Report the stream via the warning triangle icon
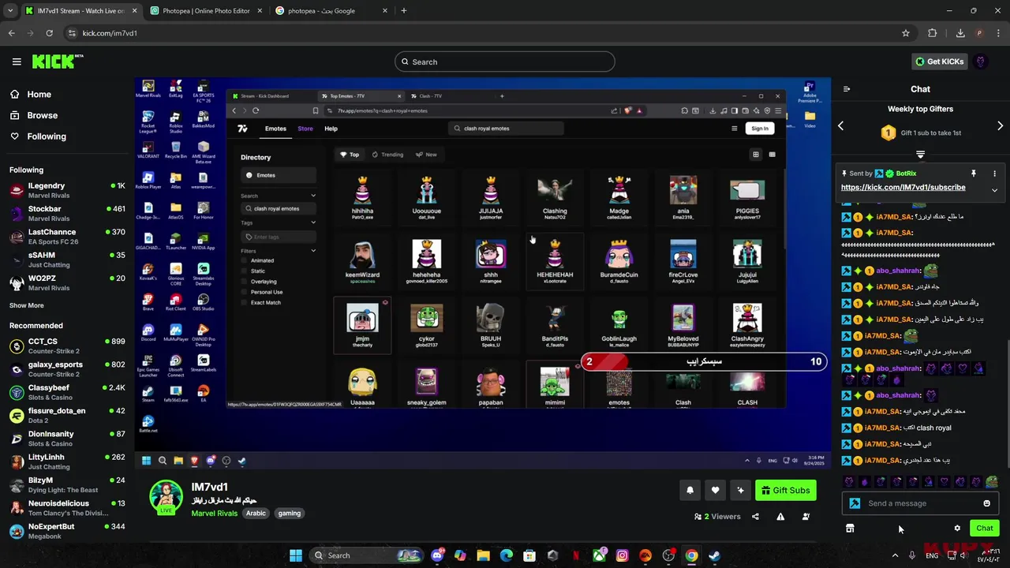Screen dimensions: 1010x568 click(780, 517)
